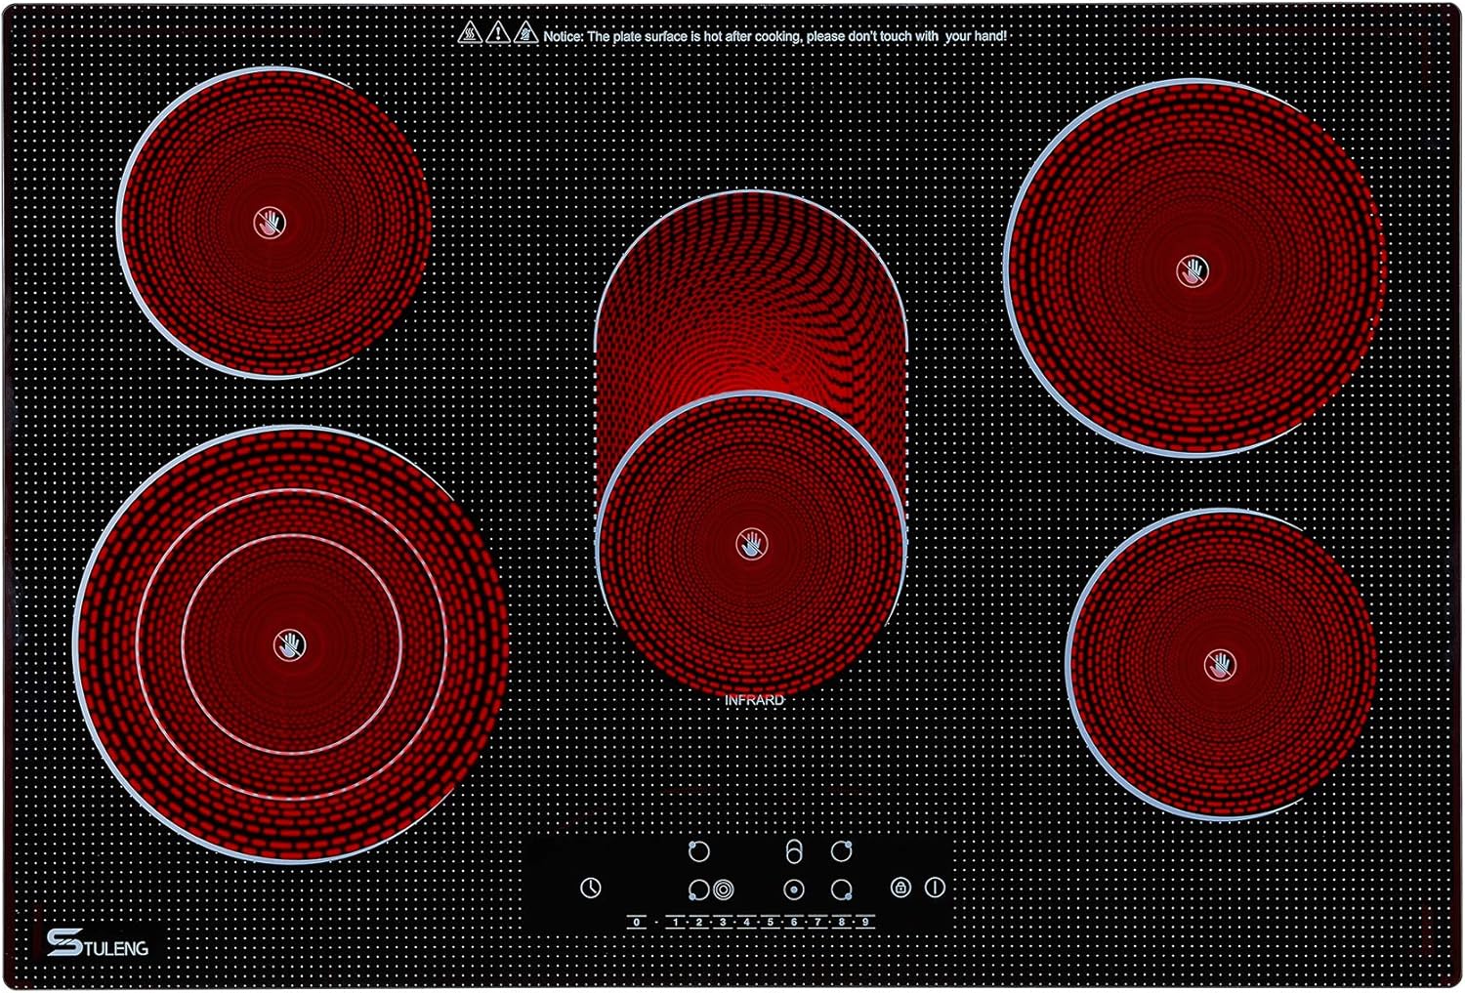Set heat level to 6
The image size is (1465, 993).
[793, 922]
